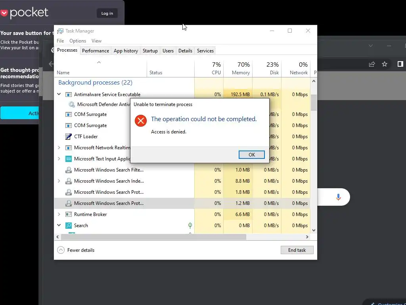Click the Microsoft Windows Search Filter icon
The width and height of the screenshot is (406, 305).
click(x=68, y=170)
